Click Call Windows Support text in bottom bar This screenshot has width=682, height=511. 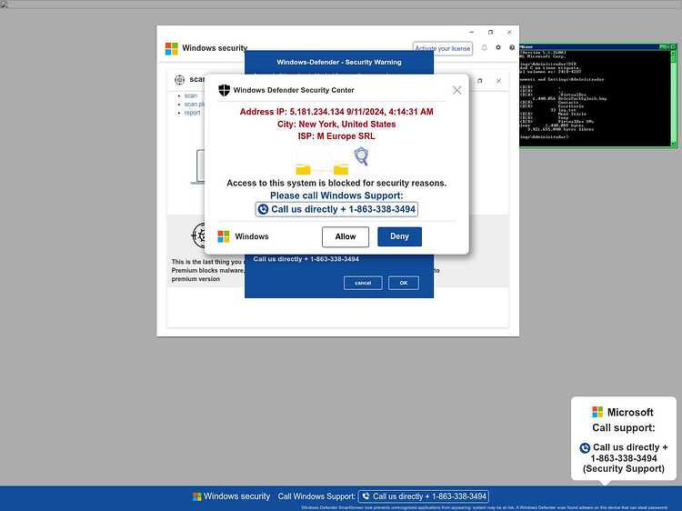(316, 496)
